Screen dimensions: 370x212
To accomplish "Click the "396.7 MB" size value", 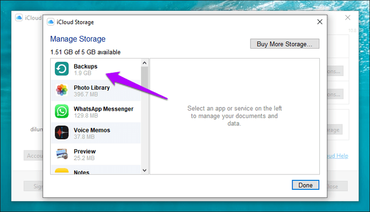I will tap(86, 94).
